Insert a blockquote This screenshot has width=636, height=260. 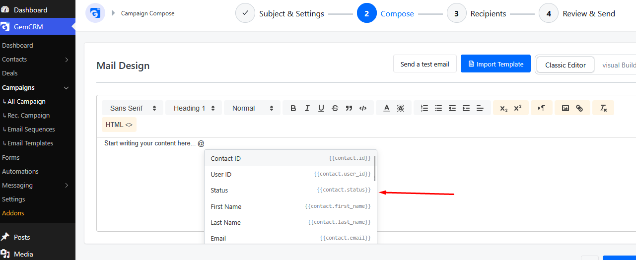(x=349, y=108)
